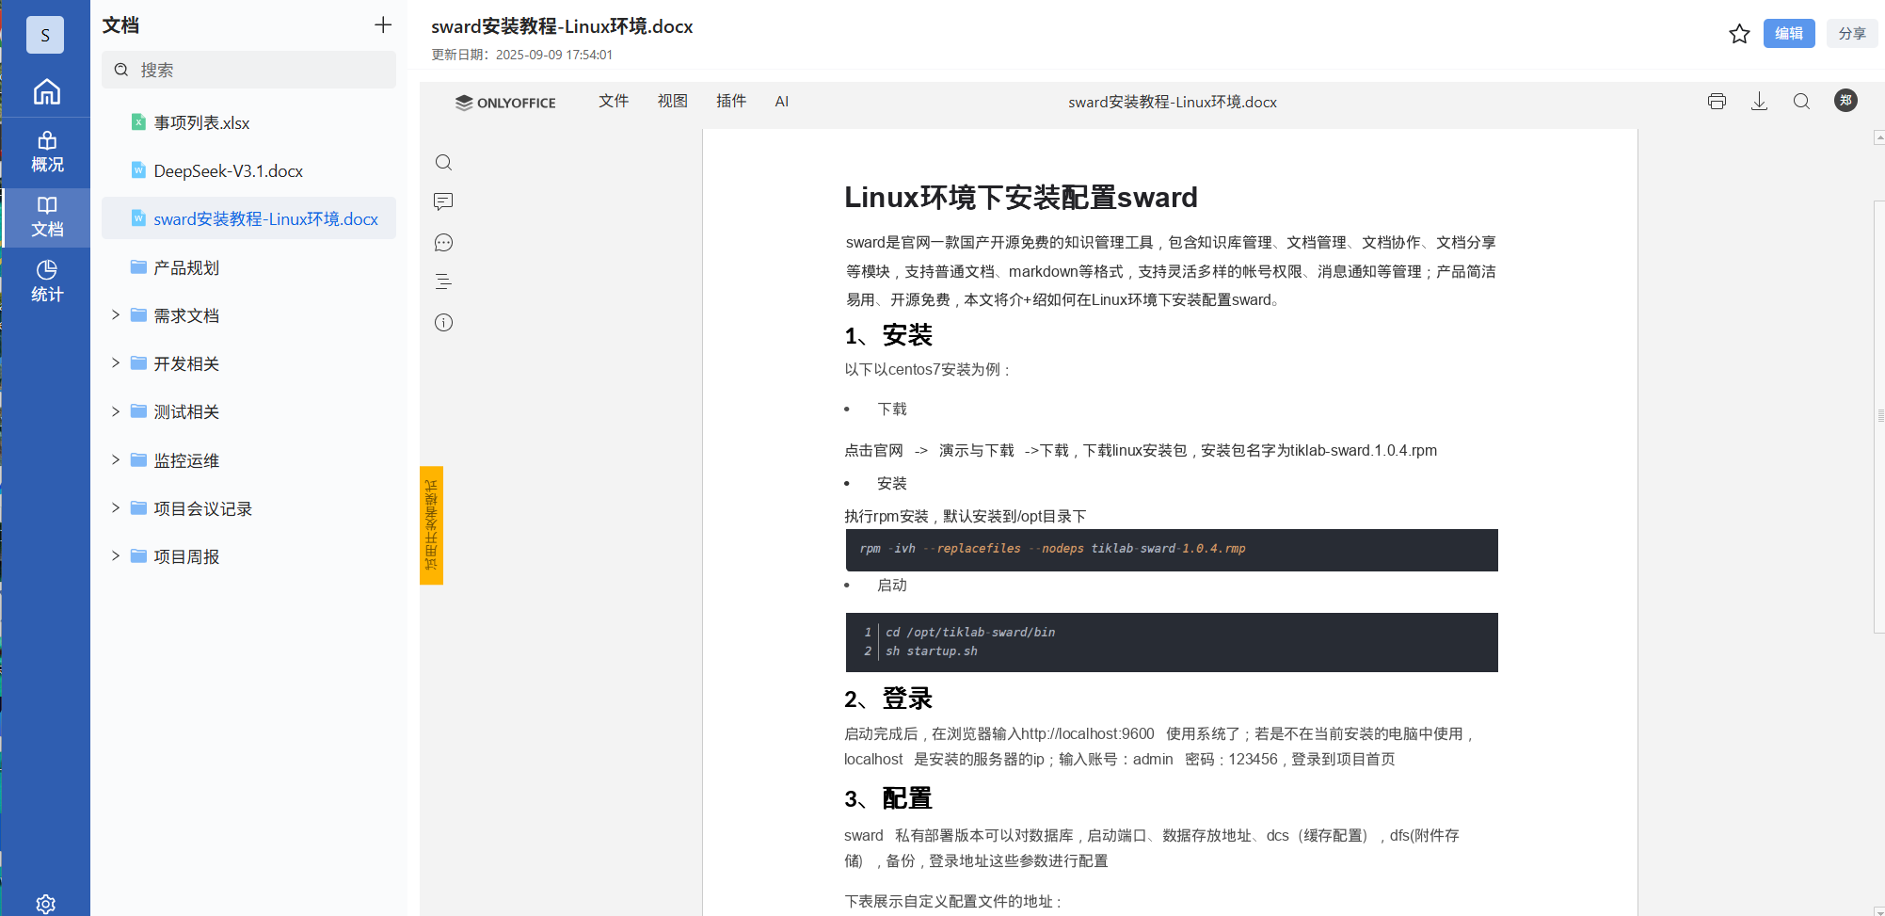The width and height of the screenshot is (1885, 916).
Task: Click the S workspace avatar
Action: (x=45, y=35)
